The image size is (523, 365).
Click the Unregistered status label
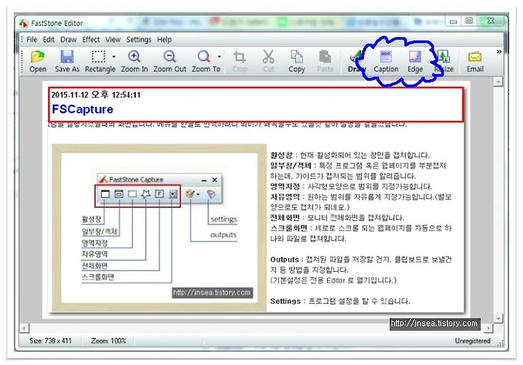(x=473, y=340)
